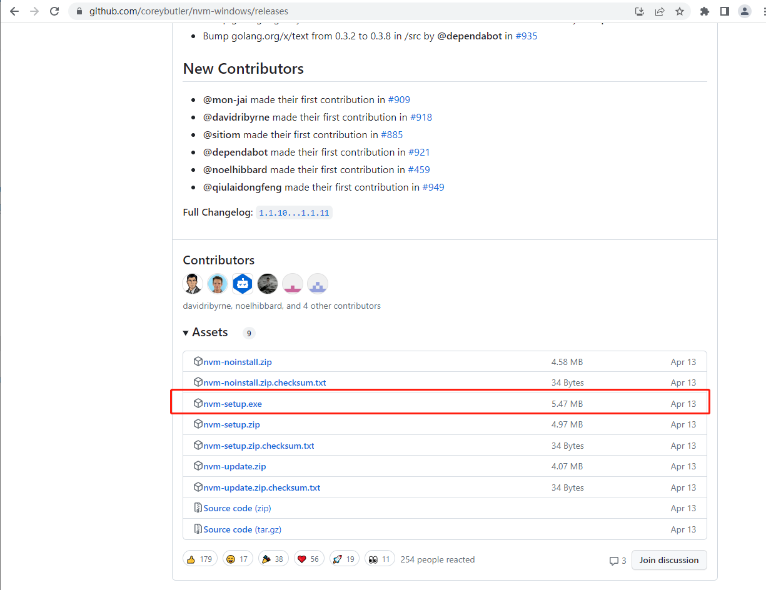Open the install app icon in address bar
This screenshot has width=766, height=590.
coord(639,11)
